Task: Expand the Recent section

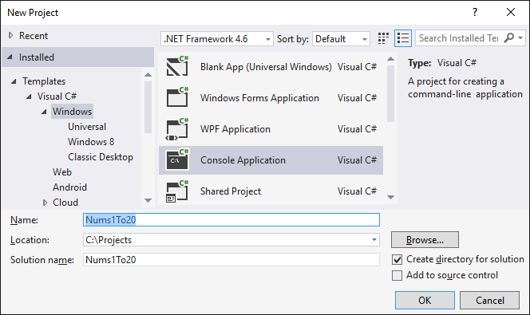Action: [x=11, y=35]
